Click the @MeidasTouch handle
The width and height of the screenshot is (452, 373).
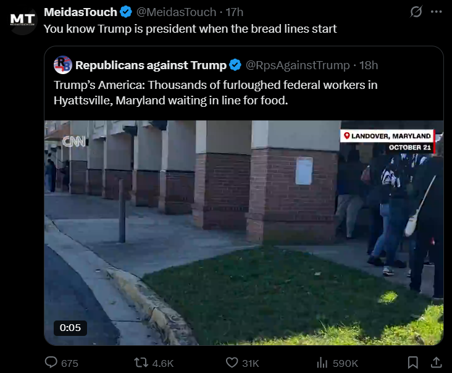(x=176, y=12)
